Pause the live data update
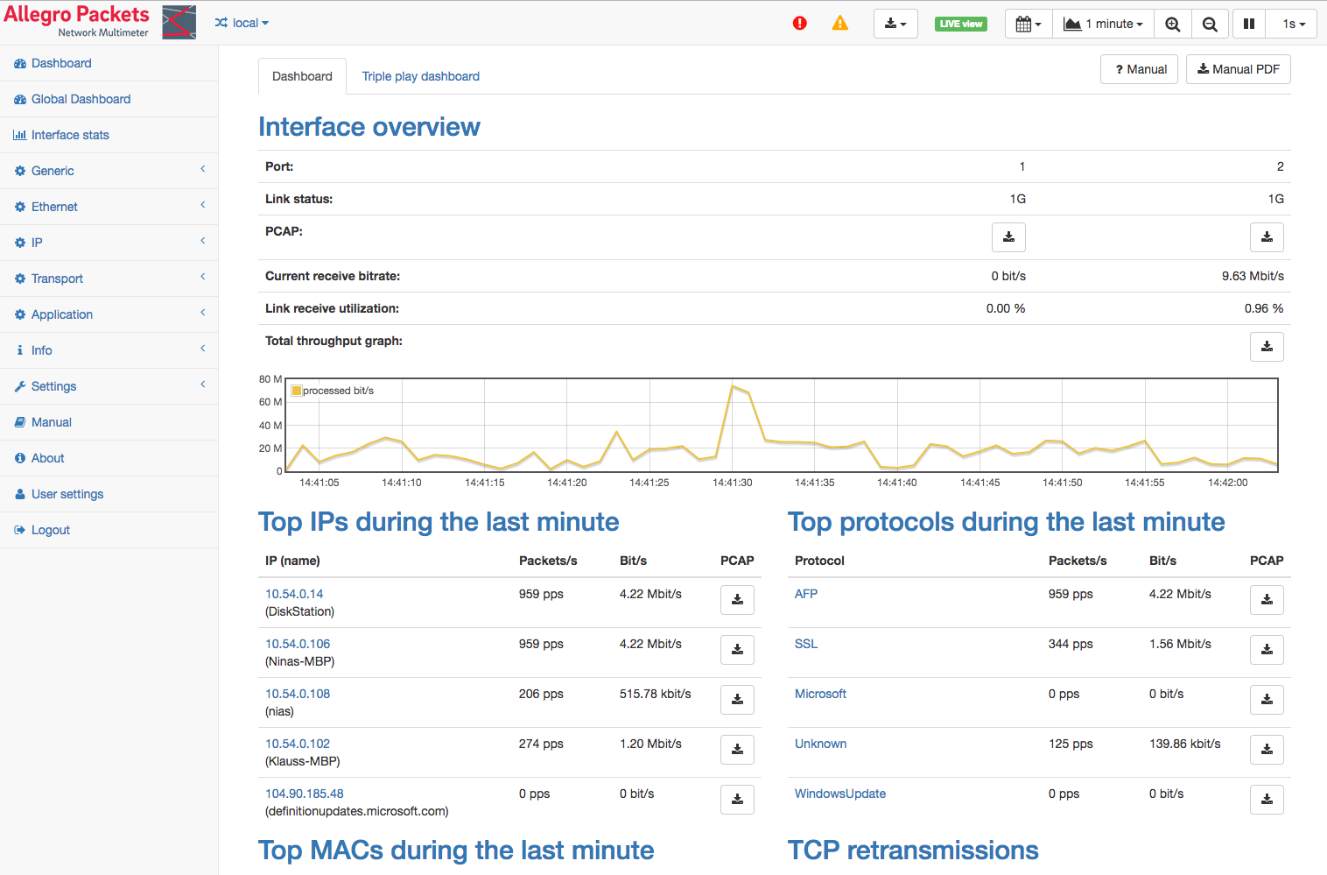 click(1248, 25)
